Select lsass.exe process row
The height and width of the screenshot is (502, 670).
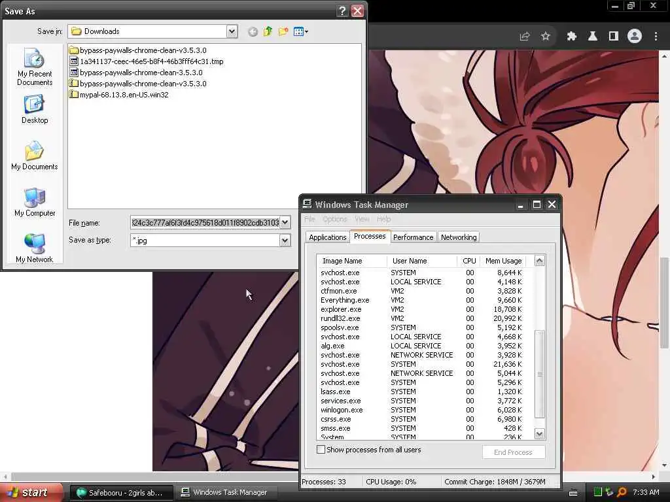(x=421, y=392)
